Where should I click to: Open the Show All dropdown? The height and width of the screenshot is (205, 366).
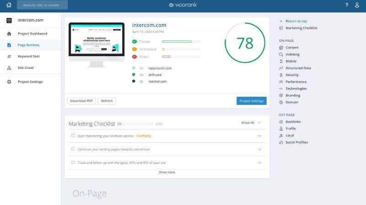[251, 123]
